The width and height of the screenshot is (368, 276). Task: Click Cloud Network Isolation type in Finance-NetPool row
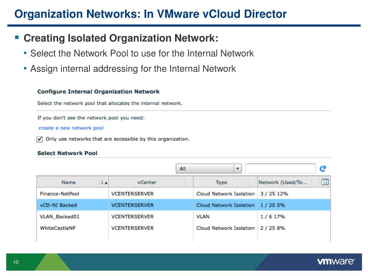pyautogui.click(x=225, y=194)
